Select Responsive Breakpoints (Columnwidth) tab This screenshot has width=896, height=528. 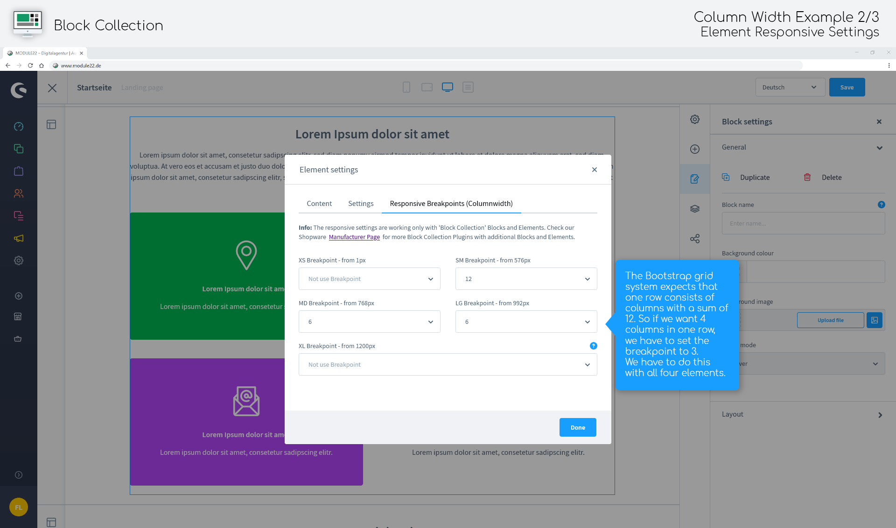click(451, 204)
